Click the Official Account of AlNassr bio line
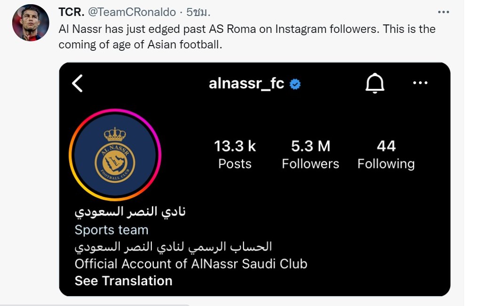This screenshot has width=481, height=306. click(x=191, y=264)
